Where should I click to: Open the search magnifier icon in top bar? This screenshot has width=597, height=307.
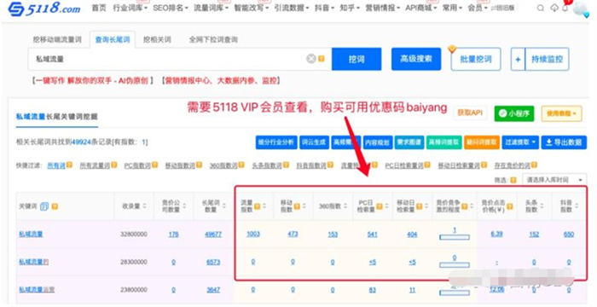[540, 8]
